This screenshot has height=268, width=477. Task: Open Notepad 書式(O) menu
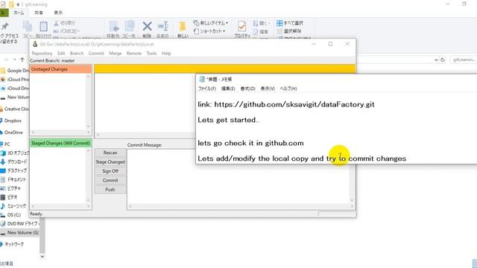click(247, 89)
